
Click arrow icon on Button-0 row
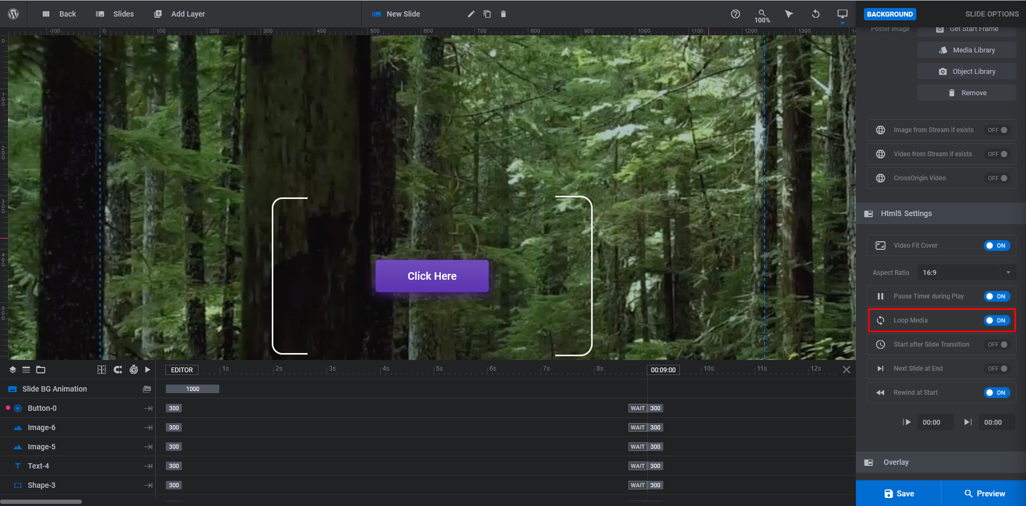tap(148, 408)
